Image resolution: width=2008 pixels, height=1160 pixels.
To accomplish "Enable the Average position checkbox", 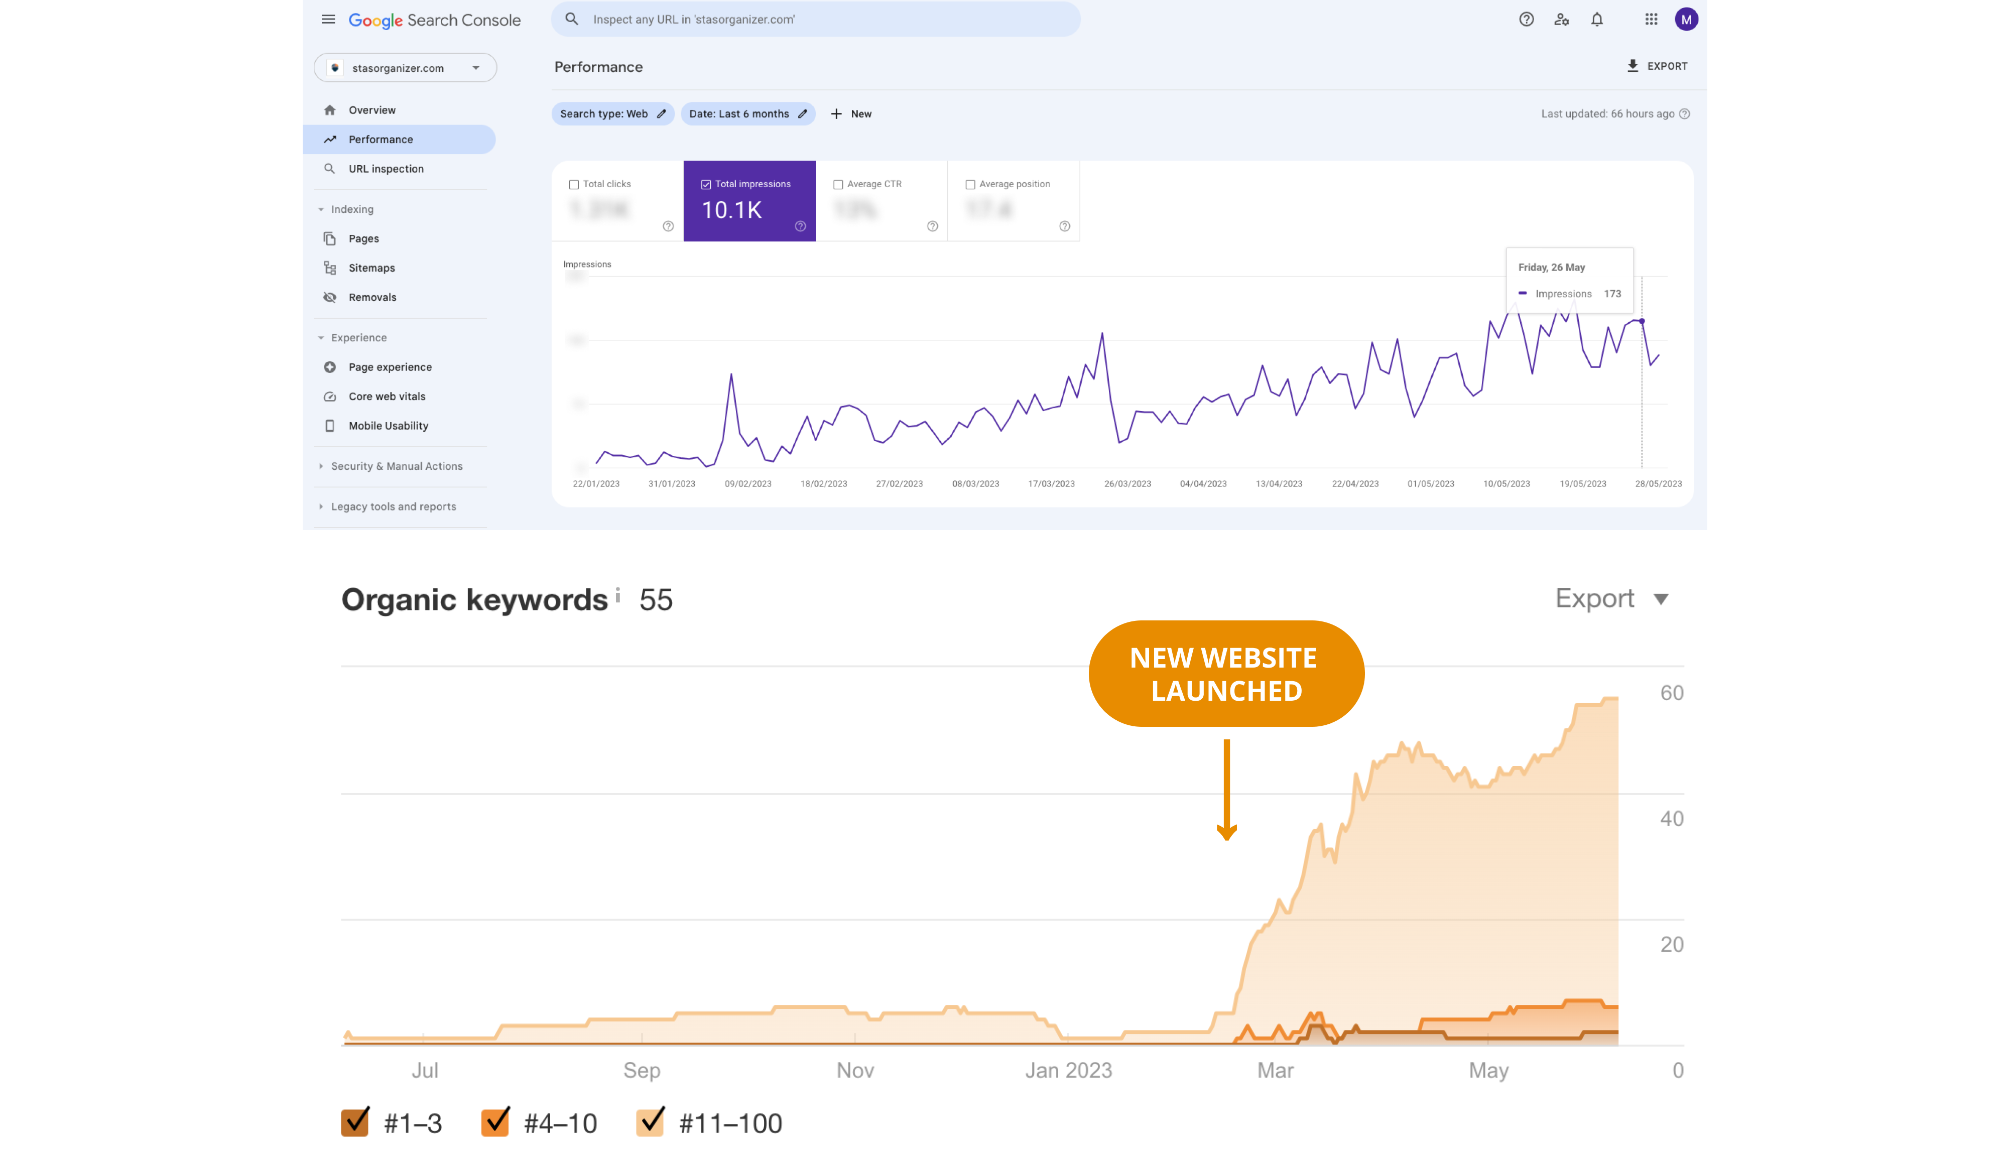I will (970, 184).
